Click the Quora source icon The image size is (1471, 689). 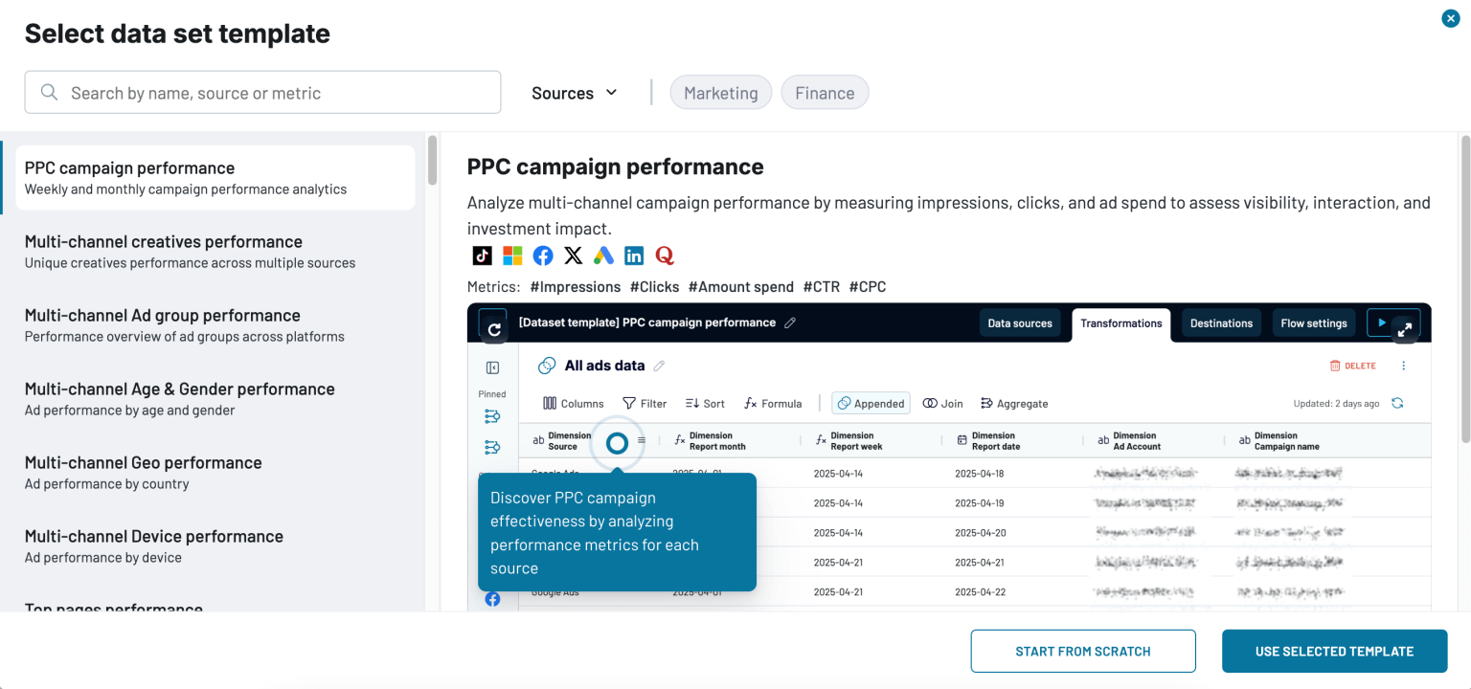(x=665, y=256)
